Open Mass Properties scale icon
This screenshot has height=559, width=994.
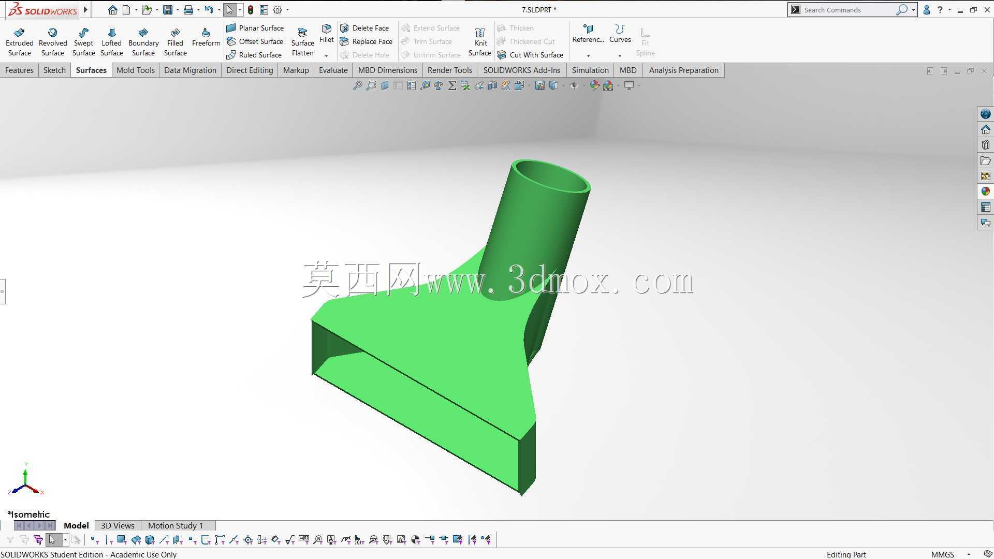[438, 85]
